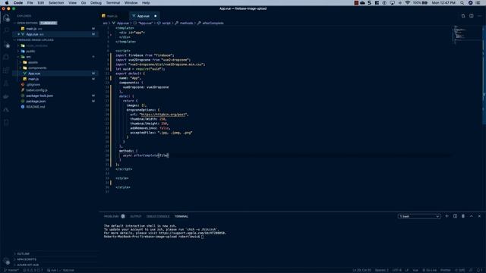Close the terminal panel
The image size is (486, 273).
[479, 216]
